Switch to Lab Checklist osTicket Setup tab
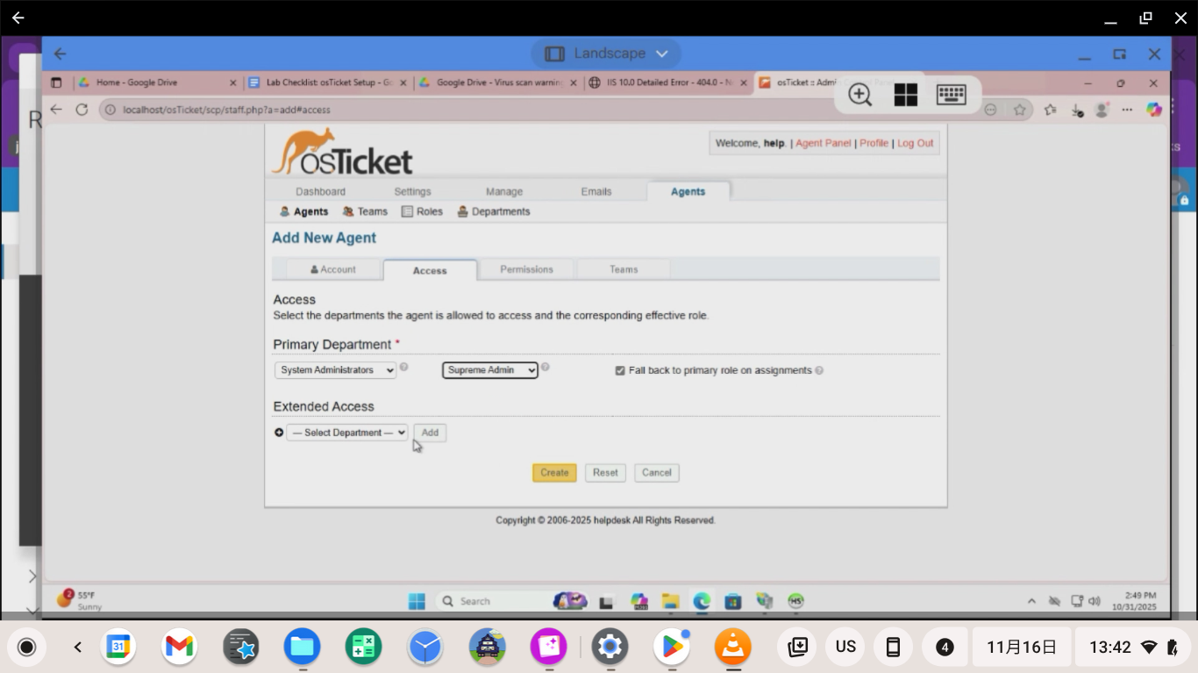The height and width of the screenshot is (673, 1198). click(327, 82)
